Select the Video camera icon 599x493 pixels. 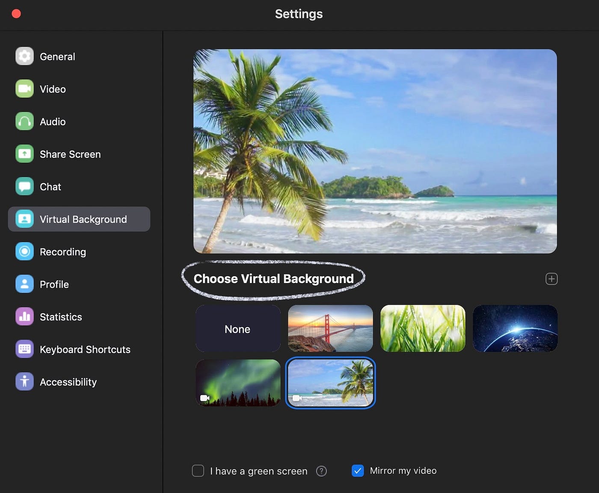24,89
